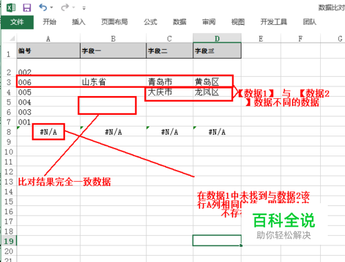Undo the last action
Image resolution: width=345 pixels, height=262 pixels.
(x=43, y=8)
